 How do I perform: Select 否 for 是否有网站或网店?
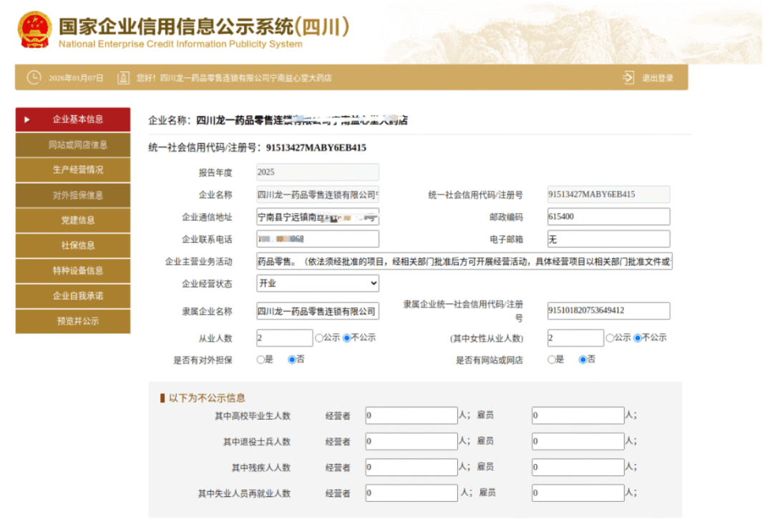click(581, 360)
